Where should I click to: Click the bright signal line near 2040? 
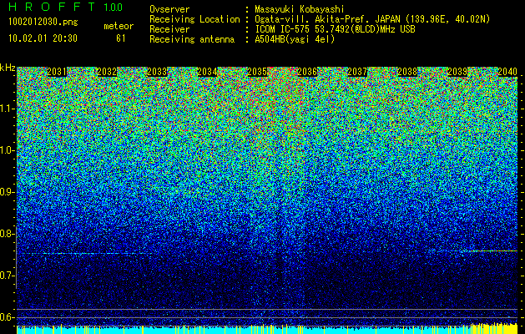492,250
